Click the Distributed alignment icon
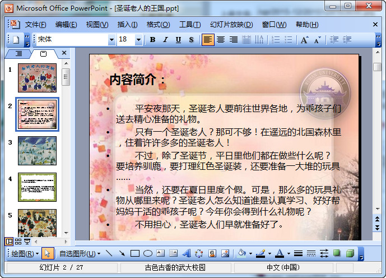The image size is (386, 278). pyautogui.click(x=246, y=40)
